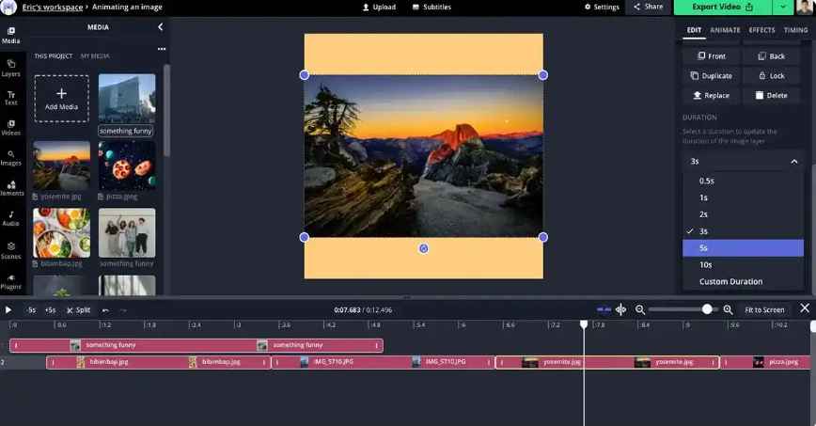Select the Text tool in sidebar
Viewport: 816px width, 426px height.
[x=10, y=97]
